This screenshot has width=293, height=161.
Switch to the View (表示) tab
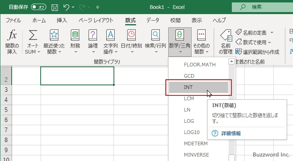196,20
